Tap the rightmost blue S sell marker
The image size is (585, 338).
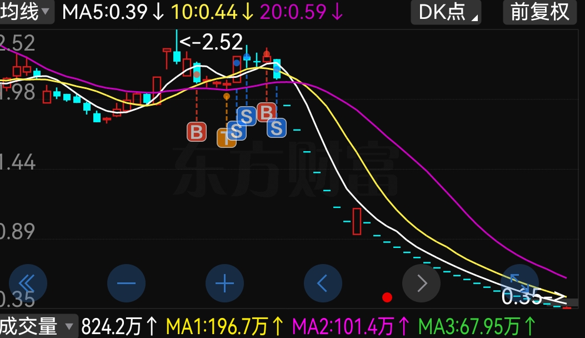(277, 128)
